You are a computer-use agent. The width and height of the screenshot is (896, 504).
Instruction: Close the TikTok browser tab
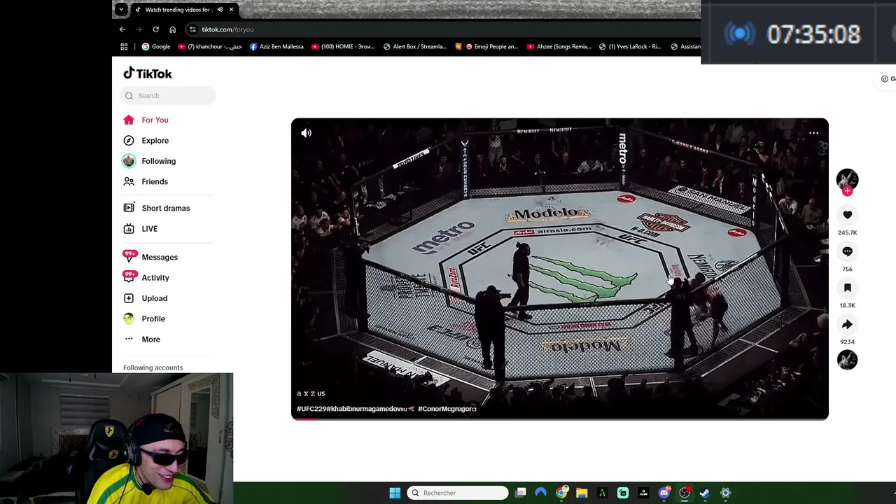(231, 10)
